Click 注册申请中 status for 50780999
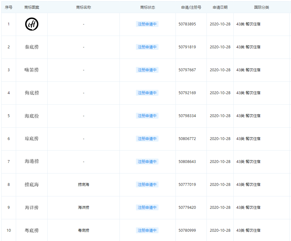 coord(147,230)
